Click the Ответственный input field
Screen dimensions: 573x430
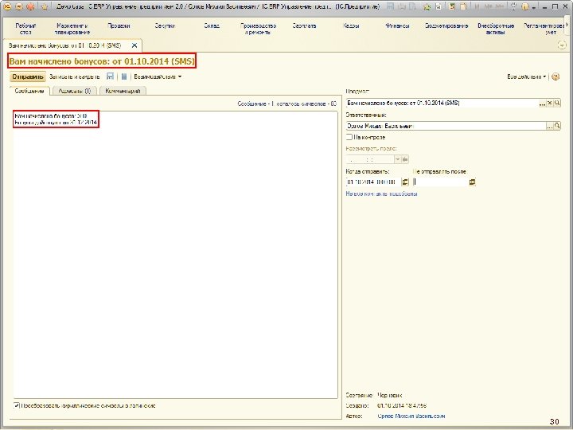tap(446, 126)
